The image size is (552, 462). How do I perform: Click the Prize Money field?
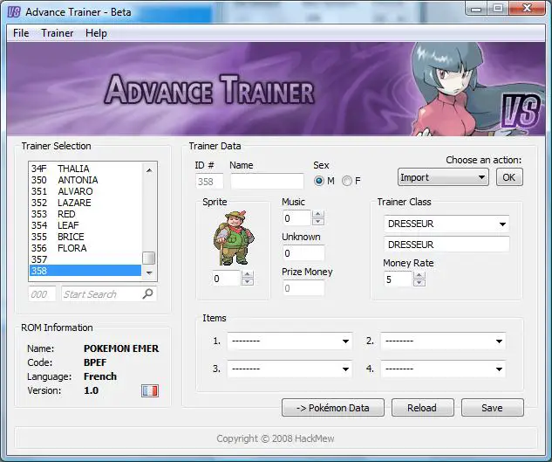pyautogui.click(x=303, y=288)
